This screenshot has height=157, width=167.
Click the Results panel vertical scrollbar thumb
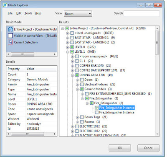click(157, 43)
